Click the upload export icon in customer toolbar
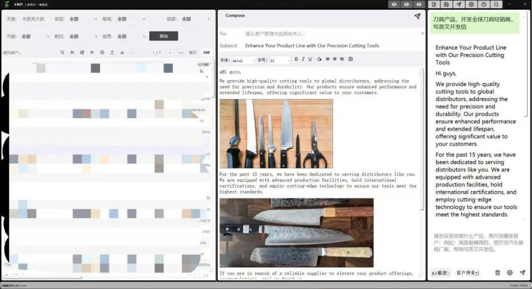 [112, 53]
